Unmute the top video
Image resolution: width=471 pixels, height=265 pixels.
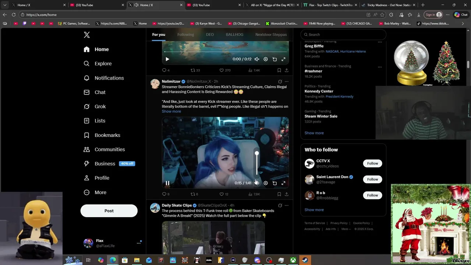tap(257, 59)
